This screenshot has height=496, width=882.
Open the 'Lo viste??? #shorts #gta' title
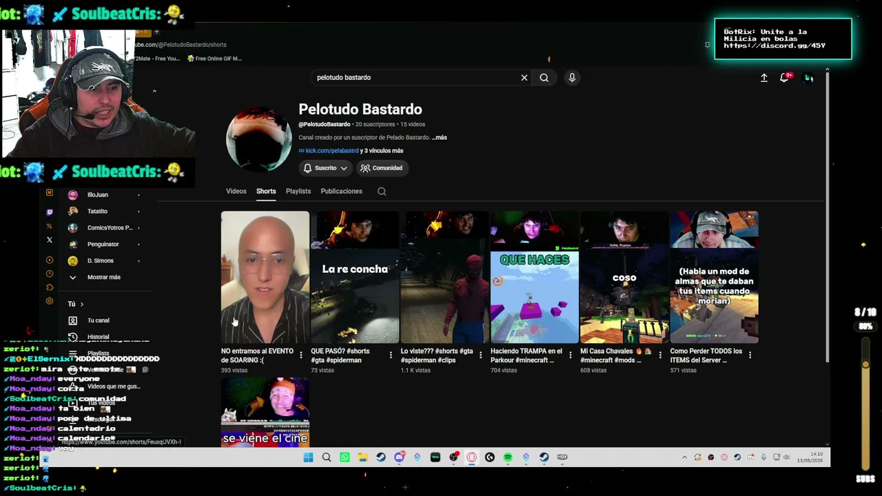(437, 355)
